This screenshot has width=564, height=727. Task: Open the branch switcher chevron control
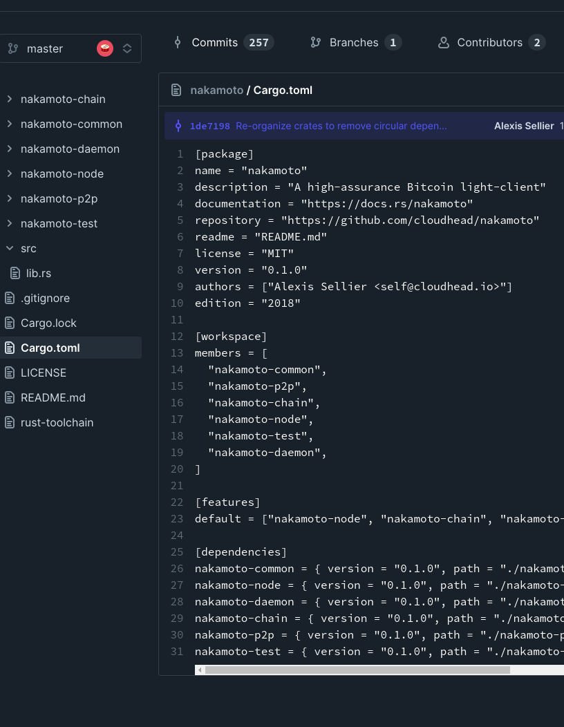tap(127, 48)
